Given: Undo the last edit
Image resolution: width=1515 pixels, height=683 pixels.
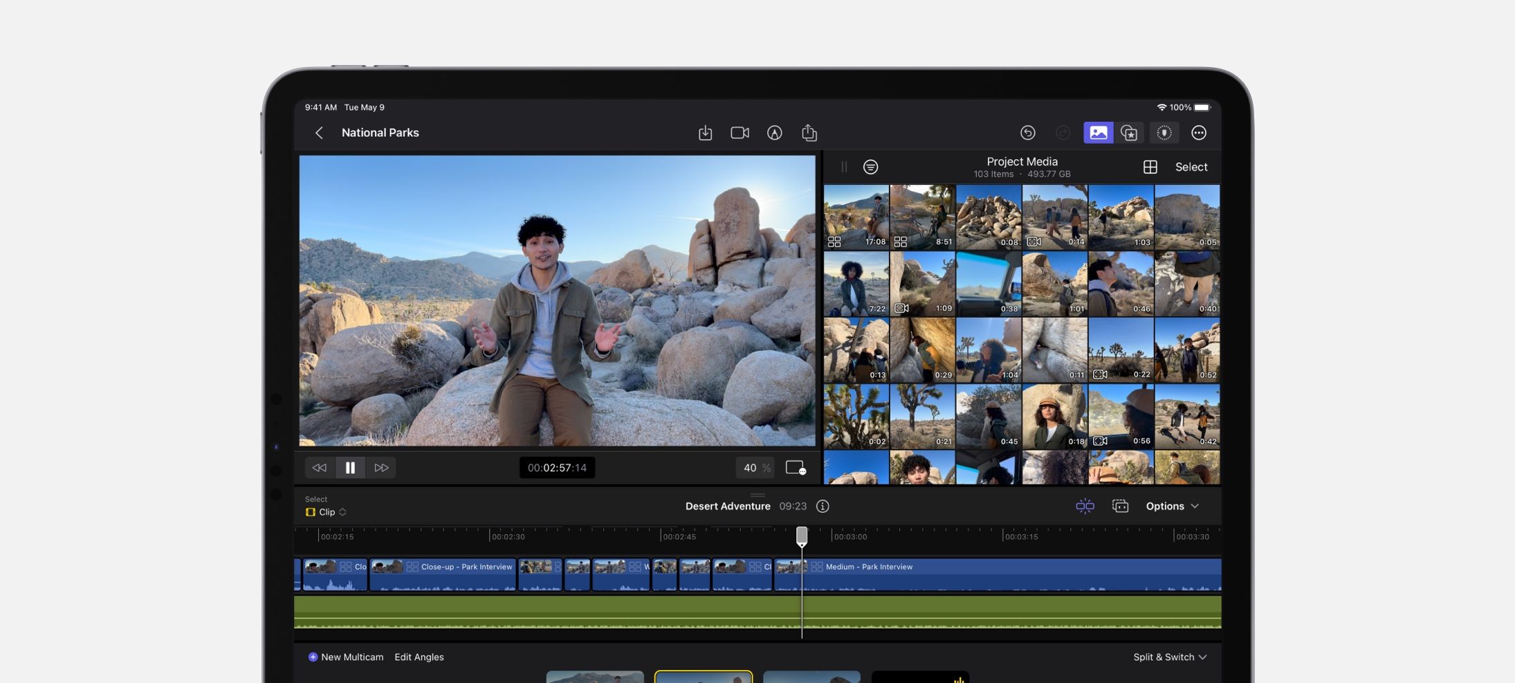Looking at the screenshot, I should point(1027,133).
